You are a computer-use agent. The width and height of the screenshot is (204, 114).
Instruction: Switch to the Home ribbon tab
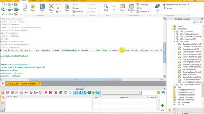click(x=24, y=0)
